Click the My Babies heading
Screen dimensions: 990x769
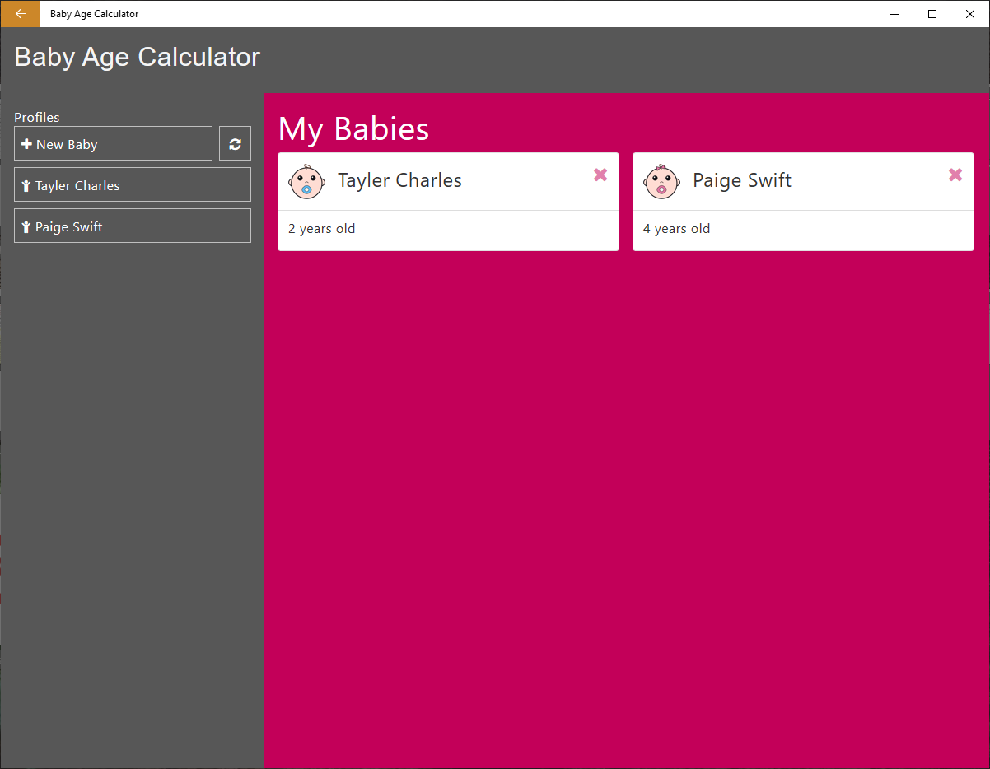pyautogui.click(x=353, y=129)
